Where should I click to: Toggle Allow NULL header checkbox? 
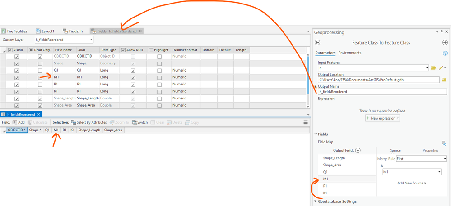(123, 50)
